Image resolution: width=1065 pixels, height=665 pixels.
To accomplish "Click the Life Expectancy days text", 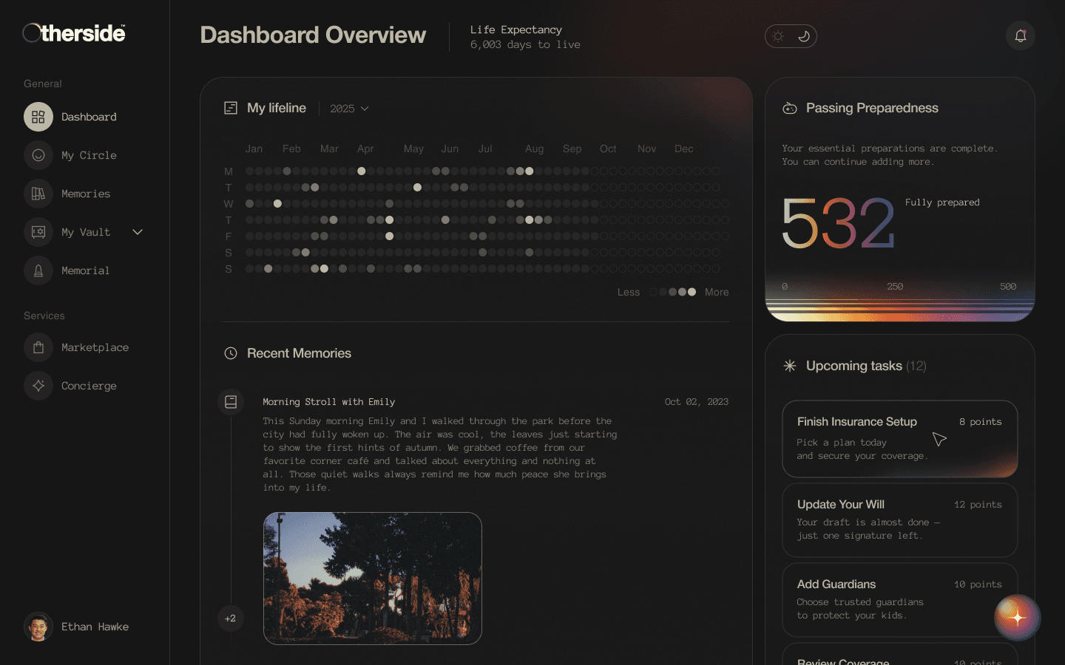I will [x=525, y=44].
